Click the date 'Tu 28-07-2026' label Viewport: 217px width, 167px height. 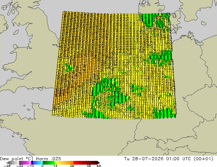[x=144, y=159]
